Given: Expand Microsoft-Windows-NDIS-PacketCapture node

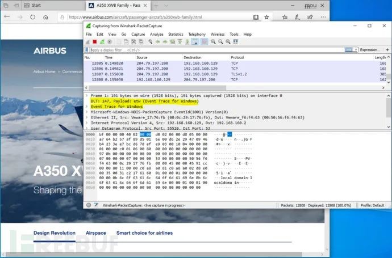Looking at the screenshot, I should click(87, 112).
